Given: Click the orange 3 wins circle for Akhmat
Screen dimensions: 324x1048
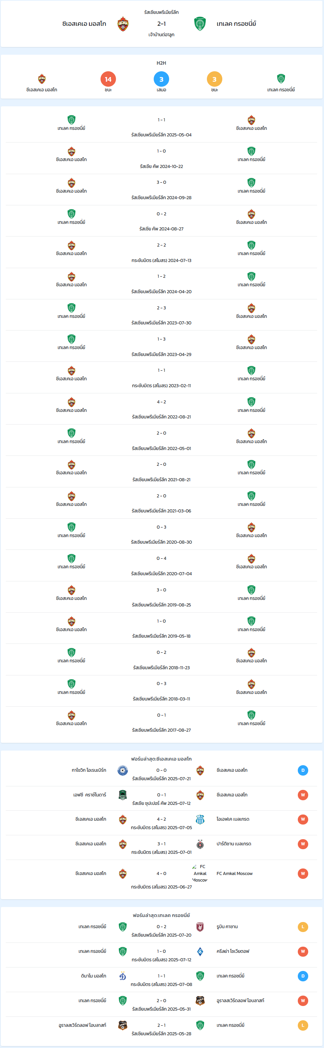Looking at the screenshot, I should [215, 79].
